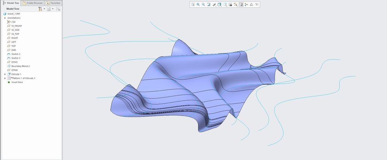
Task: Expand the Extrude 1 feature node
Action: pos(5,74)
